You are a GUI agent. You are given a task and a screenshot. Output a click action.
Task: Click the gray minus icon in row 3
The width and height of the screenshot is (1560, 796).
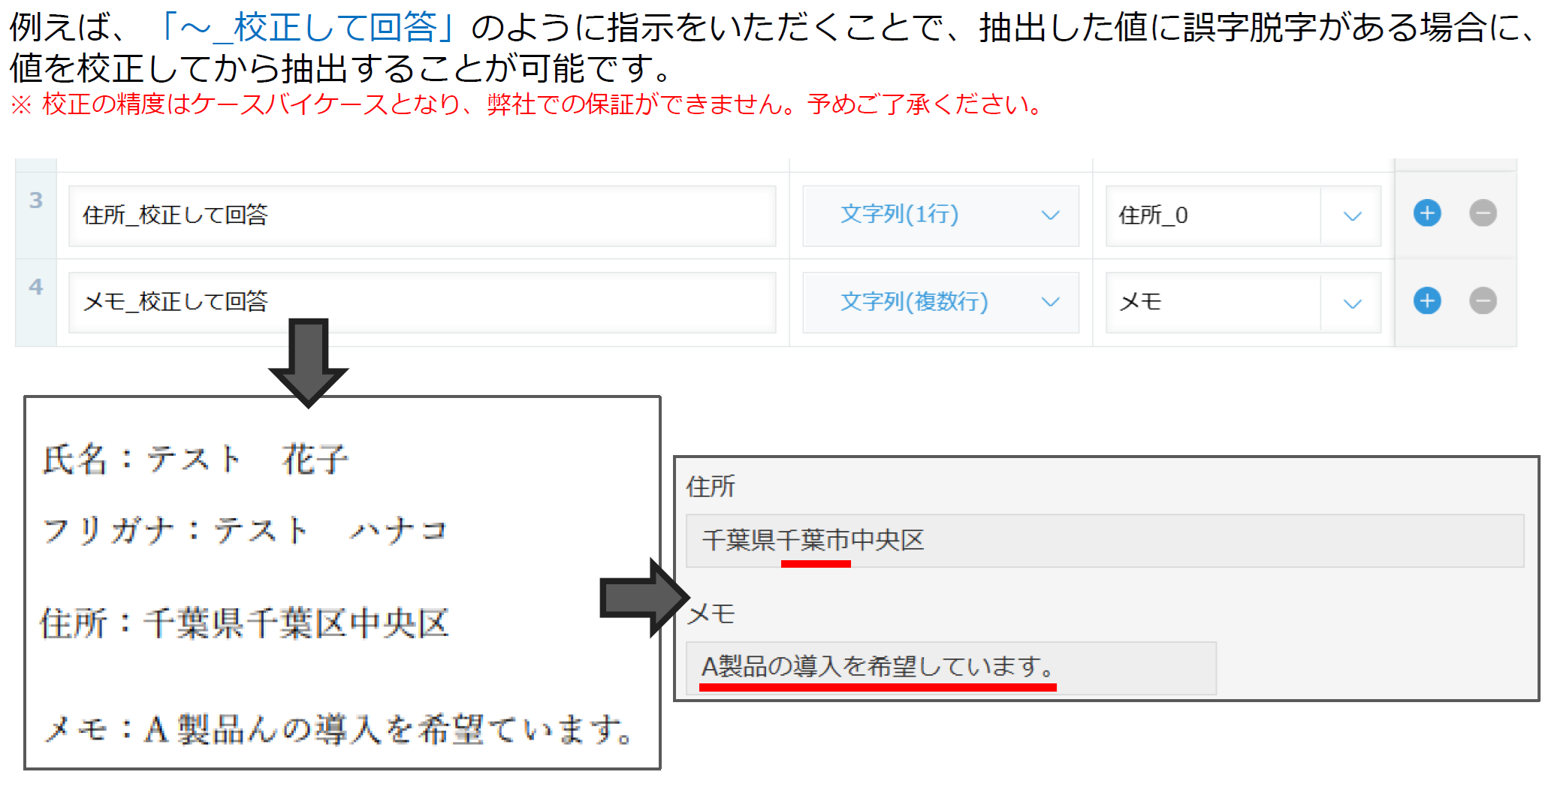point(1483,213)
